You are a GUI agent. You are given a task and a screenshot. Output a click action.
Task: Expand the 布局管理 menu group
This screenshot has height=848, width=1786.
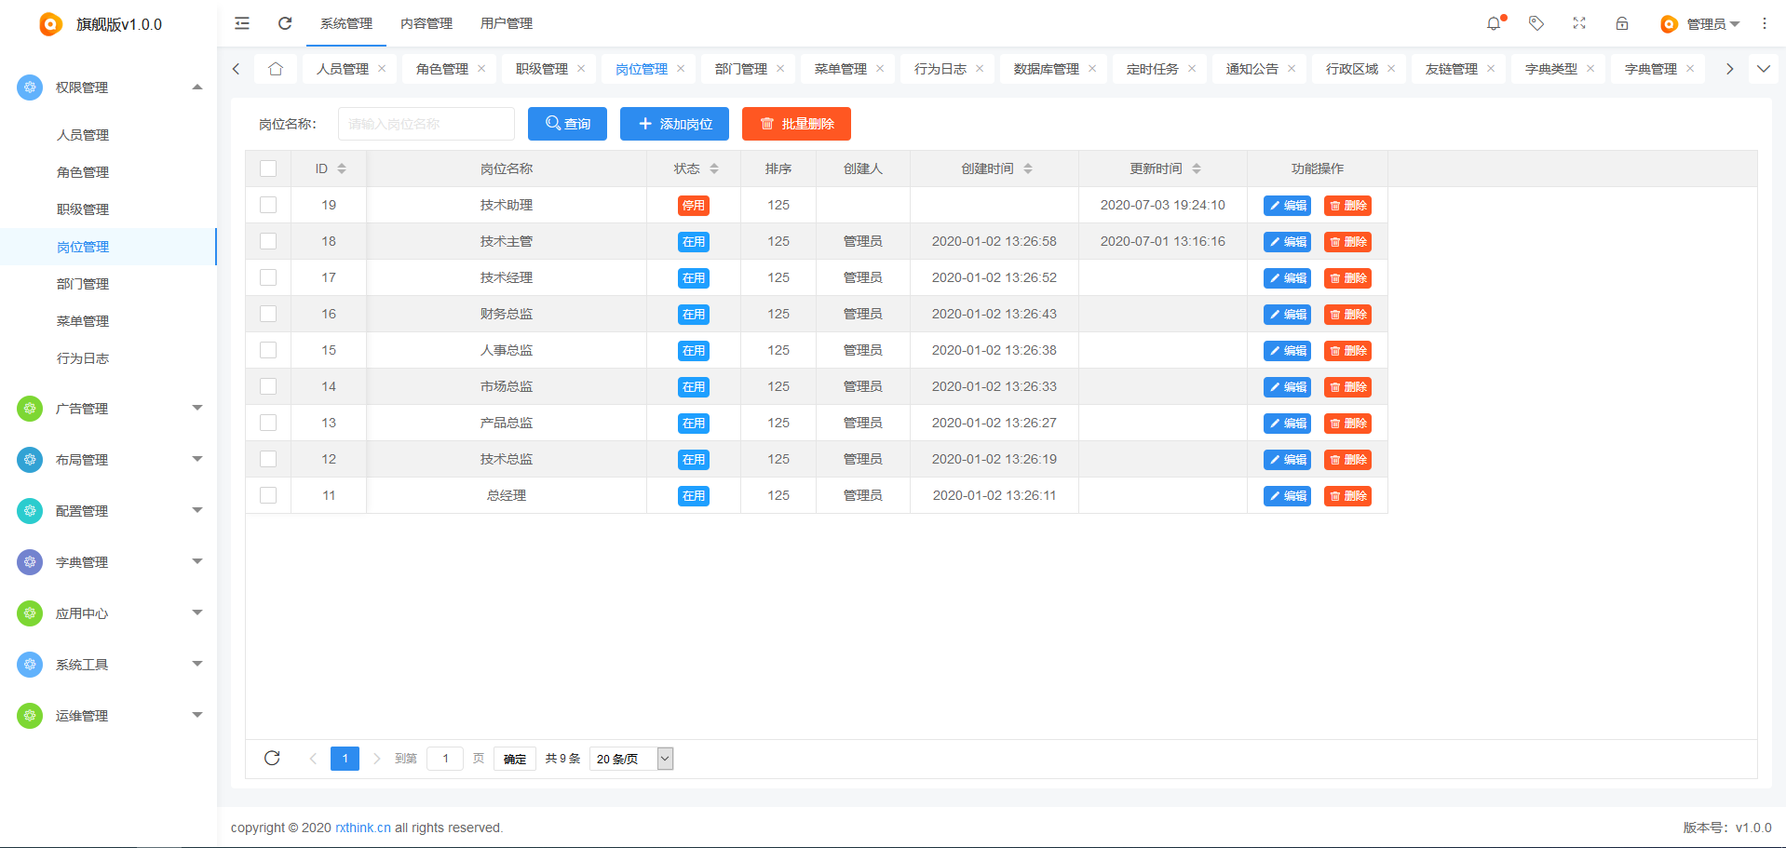(197, 459)
